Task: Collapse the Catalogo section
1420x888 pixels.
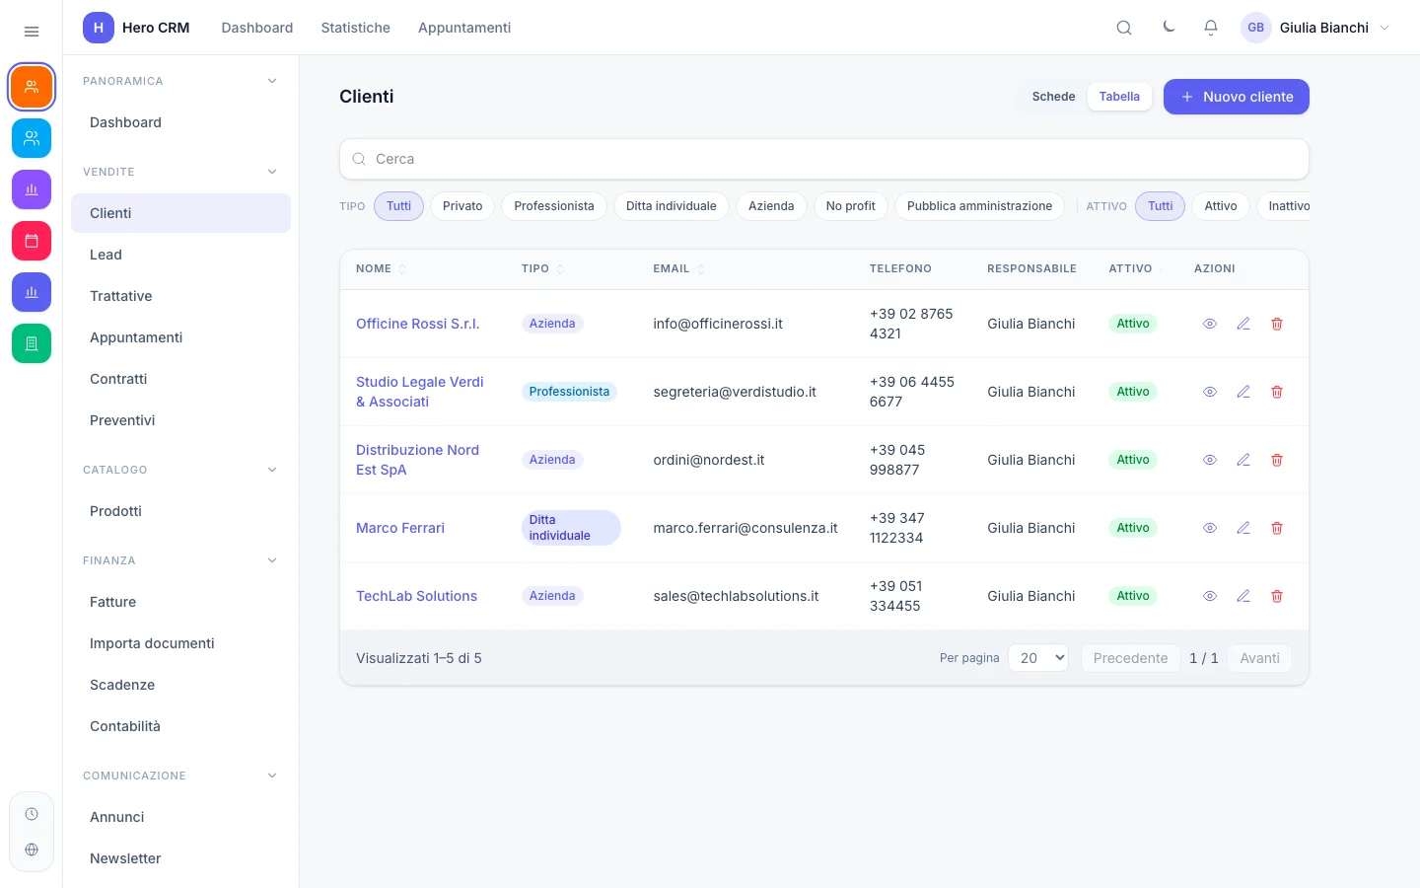Action: 272,470
